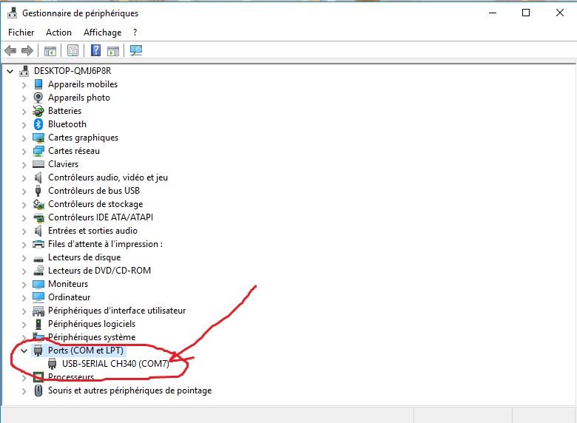This screenshot has width=577, height=423.
Task: Click the Lecteurs de disque drive icon
Action: tap(38, 259)
